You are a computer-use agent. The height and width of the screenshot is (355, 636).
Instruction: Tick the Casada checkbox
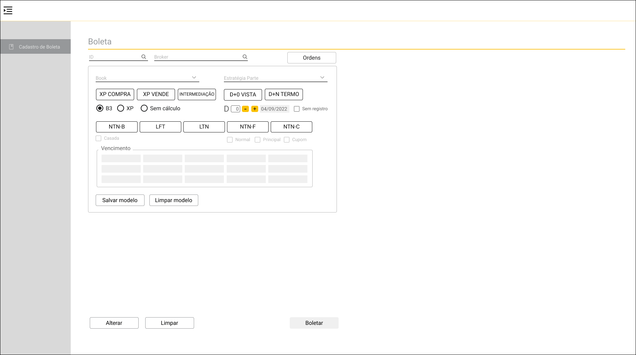click(x=99, y=138)
